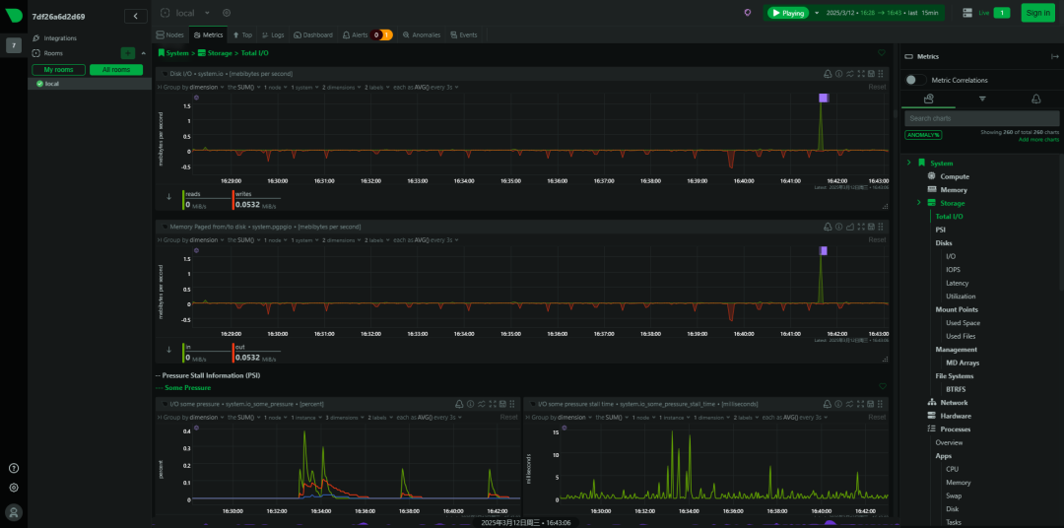This screenshot has height=528, width=1064.
Task: Click the user profile avatar icon
Action: tap(14, 511)
